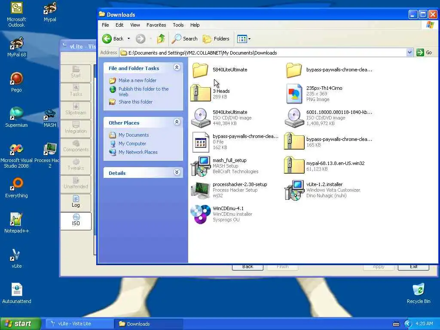The image size is (440, 330).
Task: Open the Edit menu
Action: [119, 25]
